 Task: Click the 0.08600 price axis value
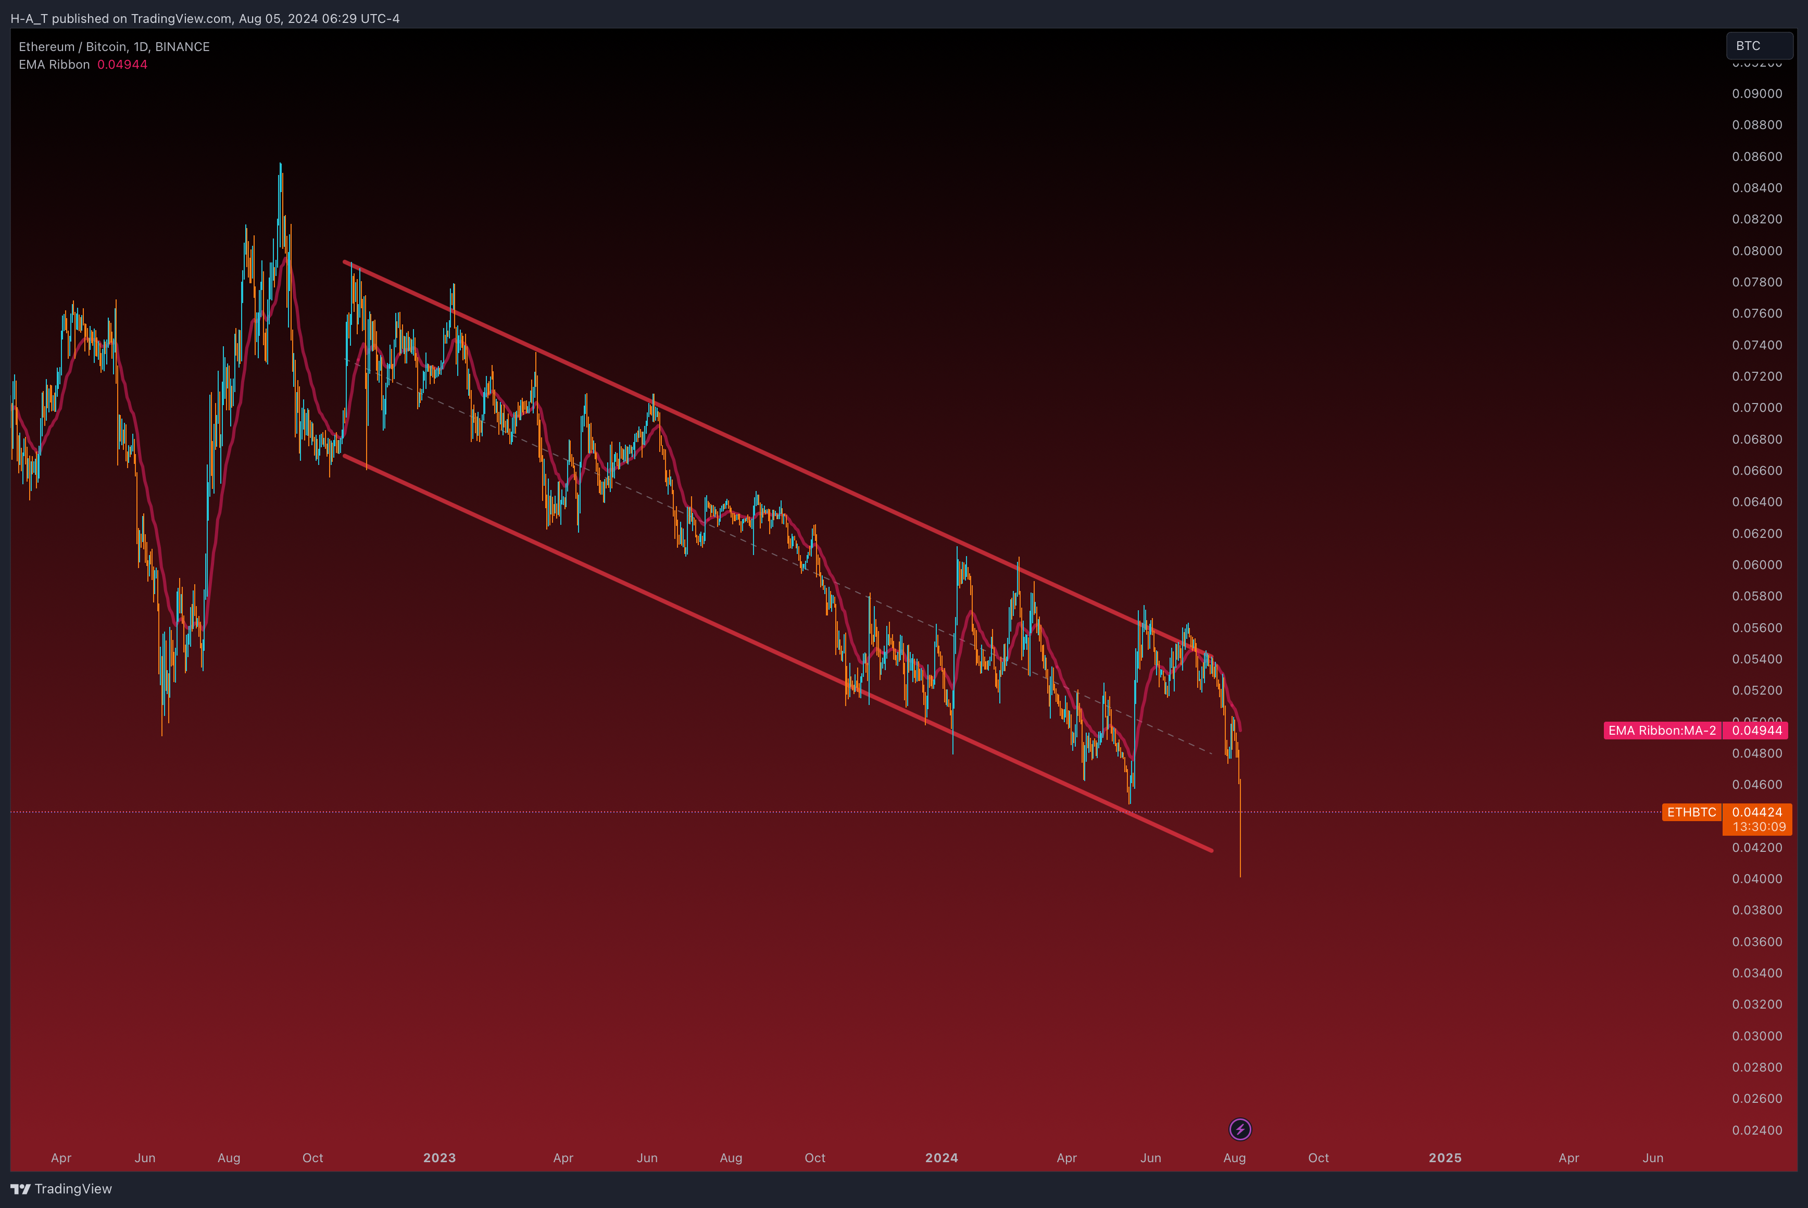(x=1757, y=156)
